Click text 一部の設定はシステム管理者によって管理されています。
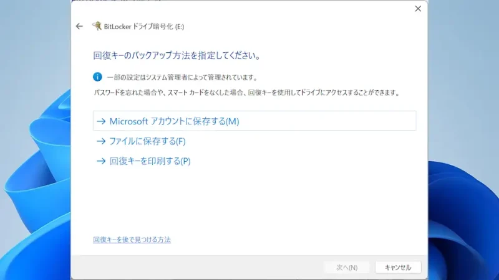Viewport: 499px width, 280px height. coord(182,77)
